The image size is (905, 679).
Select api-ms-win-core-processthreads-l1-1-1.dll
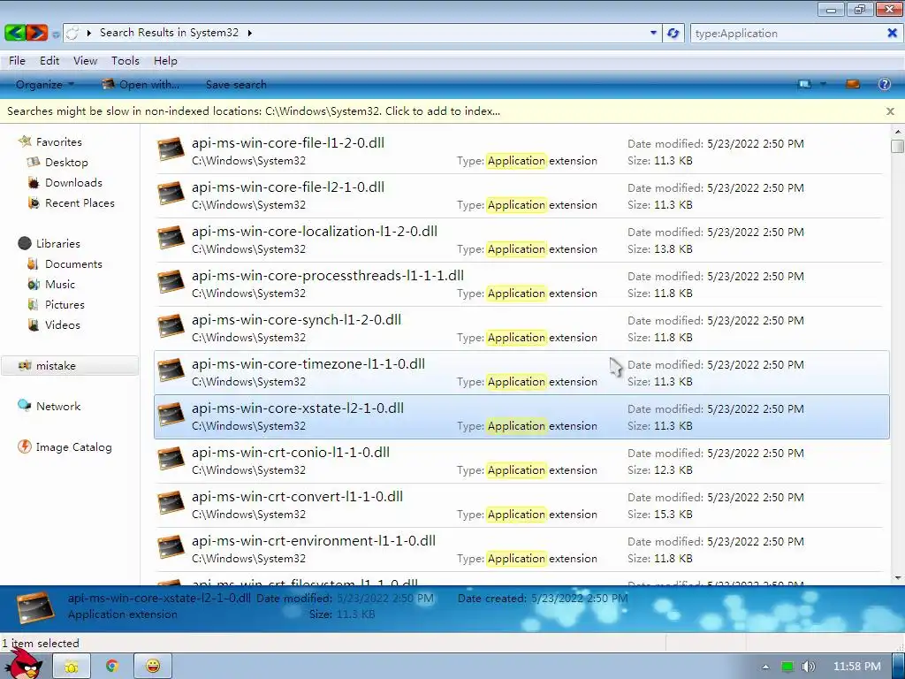click(521, 284)
